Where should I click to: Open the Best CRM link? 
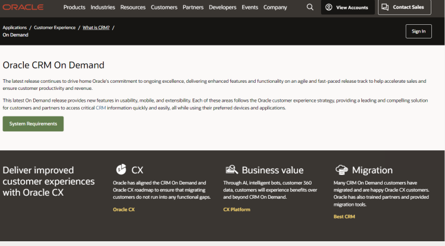pos(344,216)
